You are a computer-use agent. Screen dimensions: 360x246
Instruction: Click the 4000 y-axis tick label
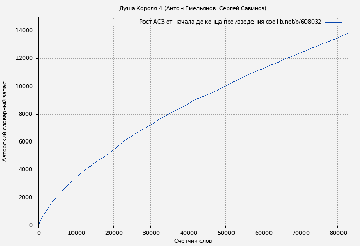click(x=26, y=170)
